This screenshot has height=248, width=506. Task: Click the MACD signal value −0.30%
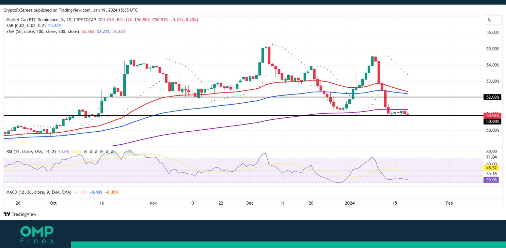click(x=111, y=192)
